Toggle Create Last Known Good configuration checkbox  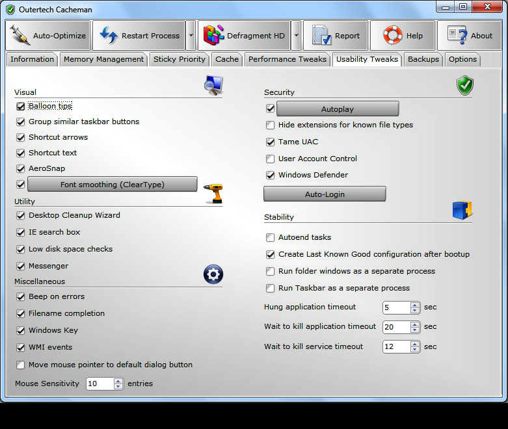click(270, 255)
